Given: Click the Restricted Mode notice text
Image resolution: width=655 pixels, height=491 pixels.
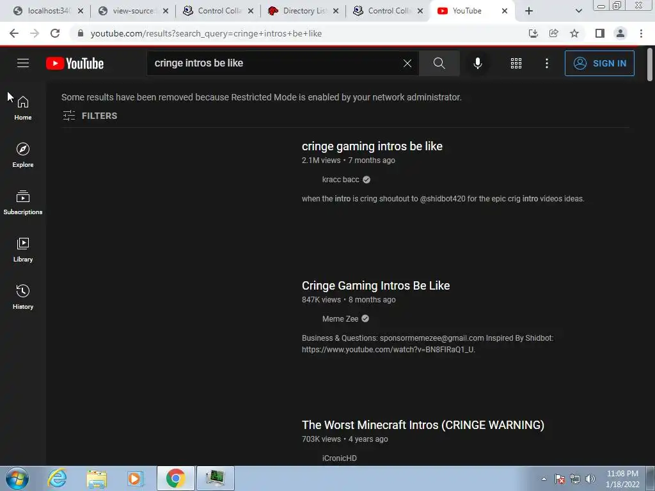Looking at the screenshot, I should tap(262, 97).
